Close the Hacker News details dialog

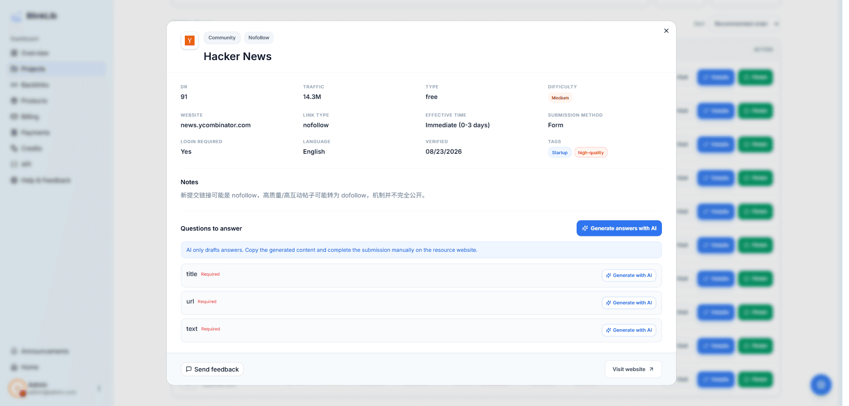[666, 31]
